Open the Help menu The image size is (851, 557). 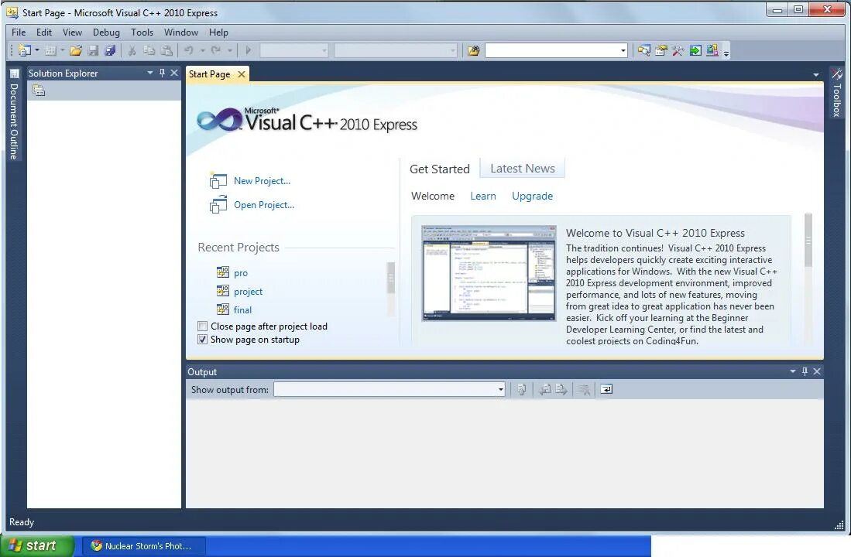[218, 32]
